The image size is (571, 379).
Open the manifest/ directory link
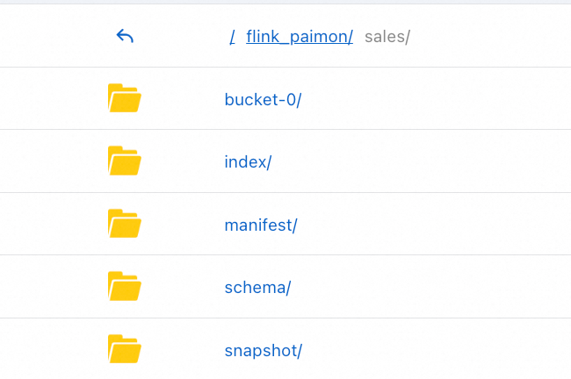261,225
